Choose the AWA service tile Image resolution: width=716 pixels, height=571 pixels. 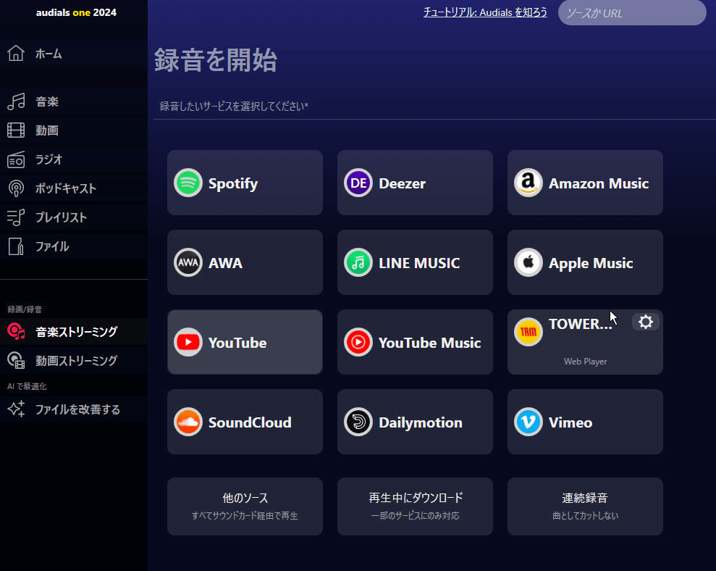coord(245,262)
